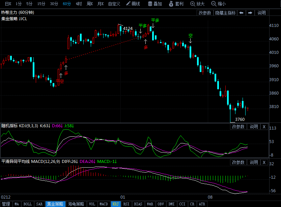Click the 随机指标 KDJ(9,3,3) panel title
This screenshot has width=281, height=207.
[x=20, y=126]
